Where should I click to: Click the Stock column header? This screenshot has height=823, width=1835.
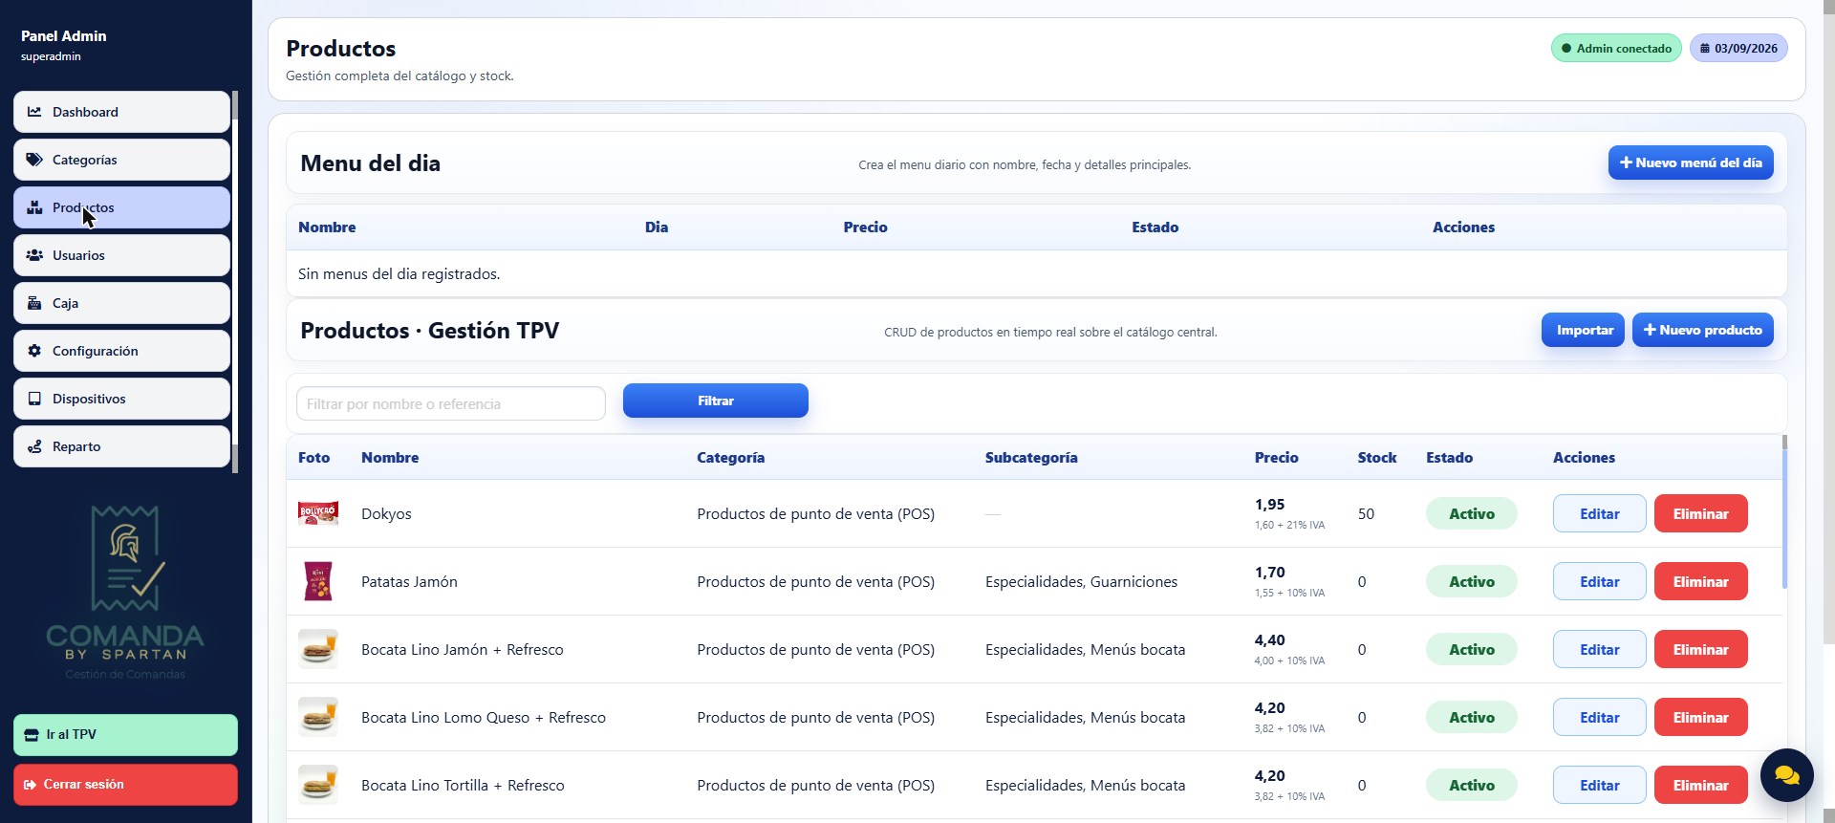[x=1376, y=458]
